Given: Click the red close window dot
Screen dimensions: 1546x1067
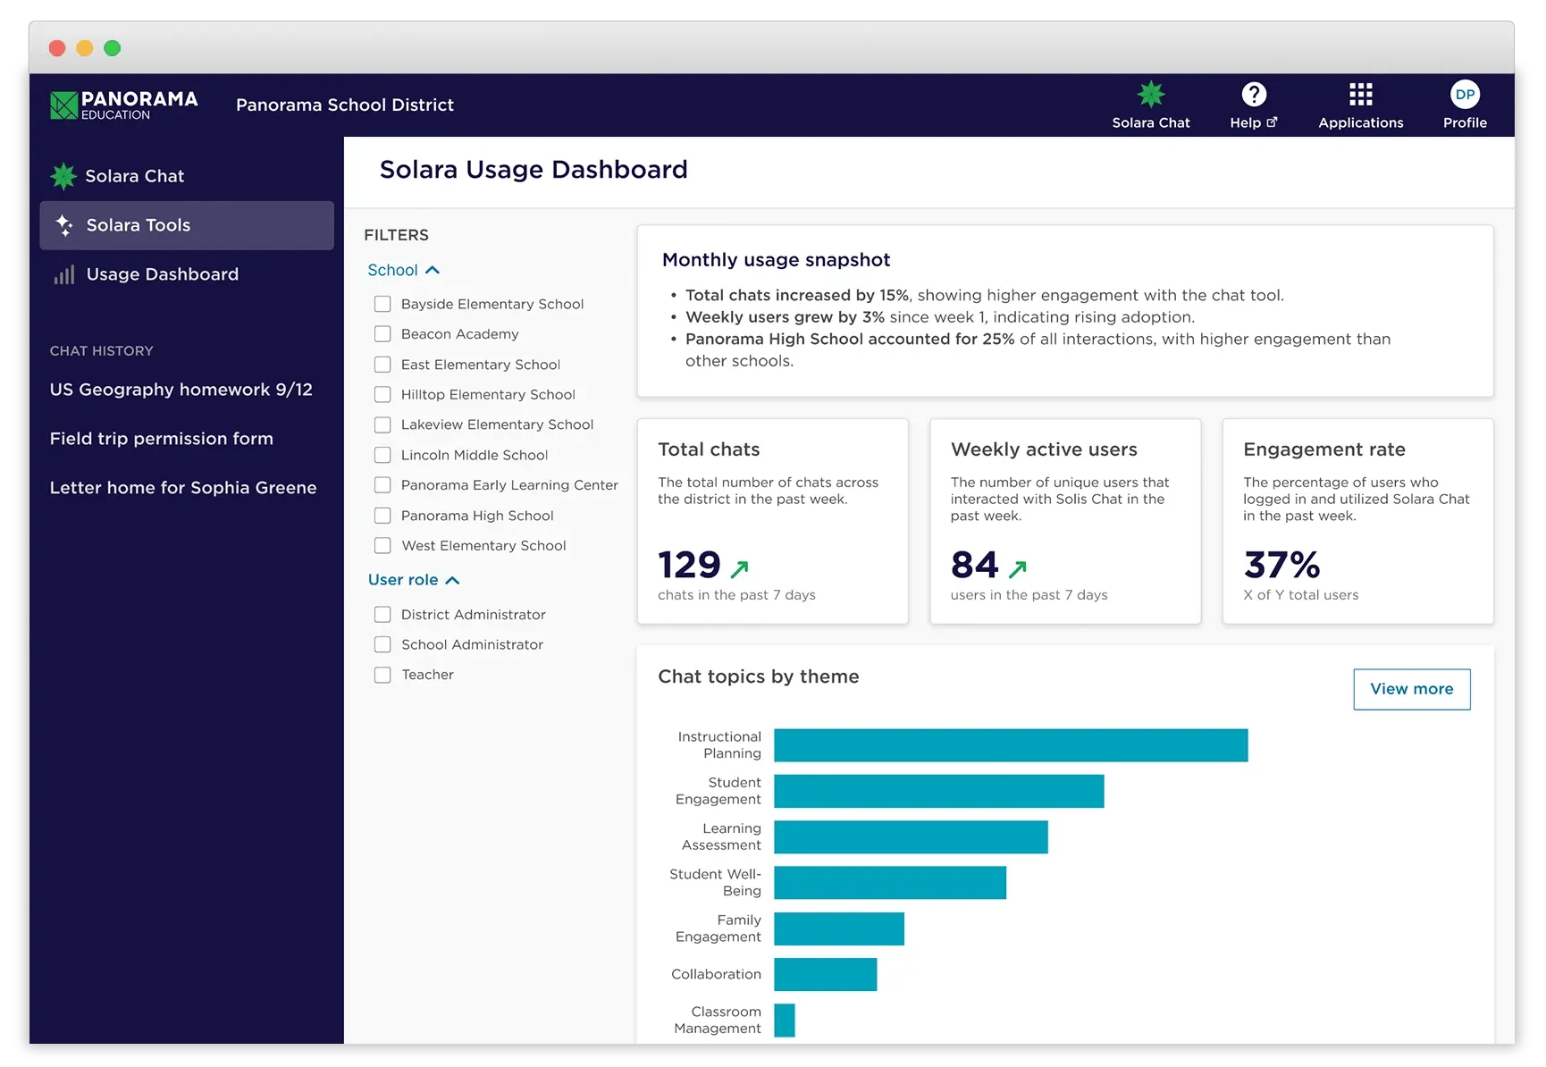Looking at the screenshot, I should (x=57, y=48).
